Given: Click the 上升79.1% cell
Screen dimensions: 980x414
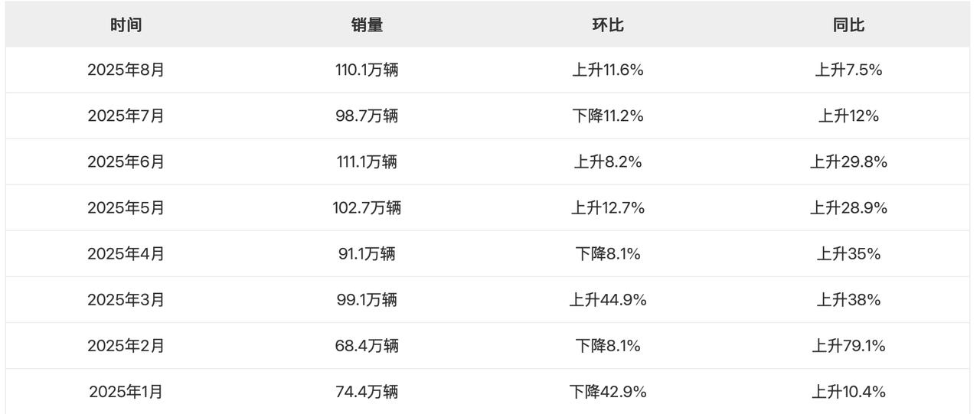Looking at the screenshot, I should point(848,346).
